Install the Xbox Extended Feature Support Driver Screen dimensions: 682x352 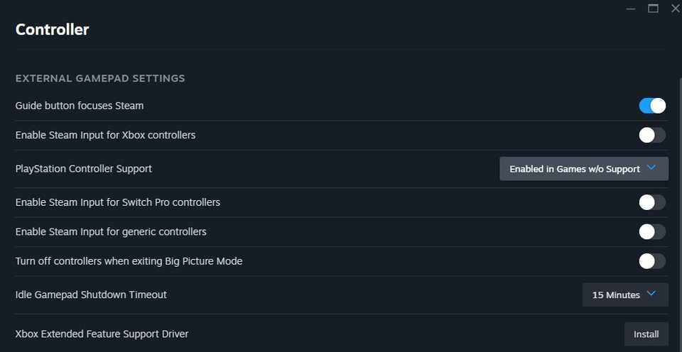pyautogui.click(x=646, y=334)
